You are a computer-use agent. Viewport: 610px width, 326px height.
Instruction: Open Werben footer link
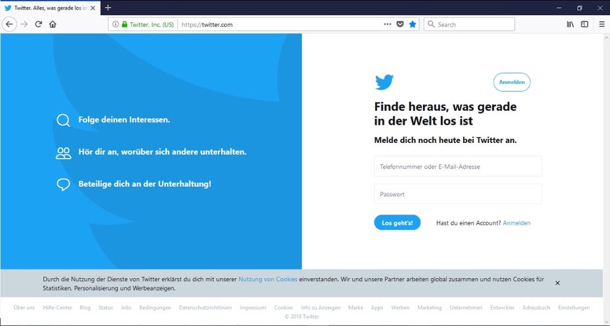400,308
